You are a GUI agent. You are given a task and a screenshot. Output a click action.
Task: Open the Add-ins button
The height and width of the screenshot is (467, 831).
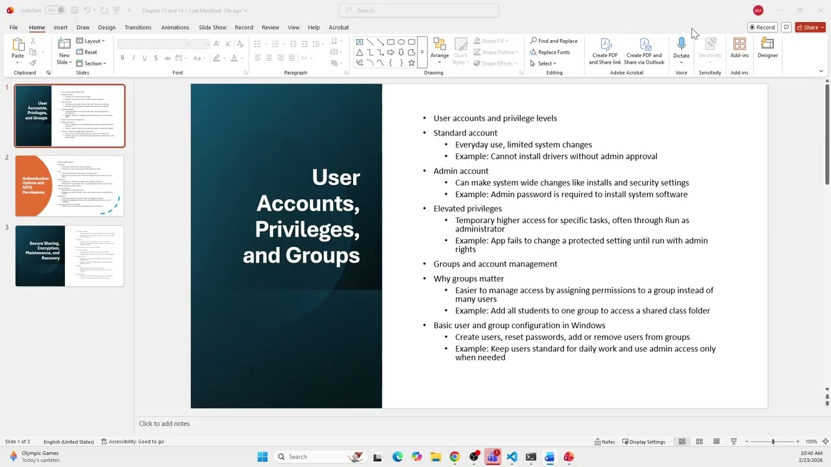[x=739, y=47]
